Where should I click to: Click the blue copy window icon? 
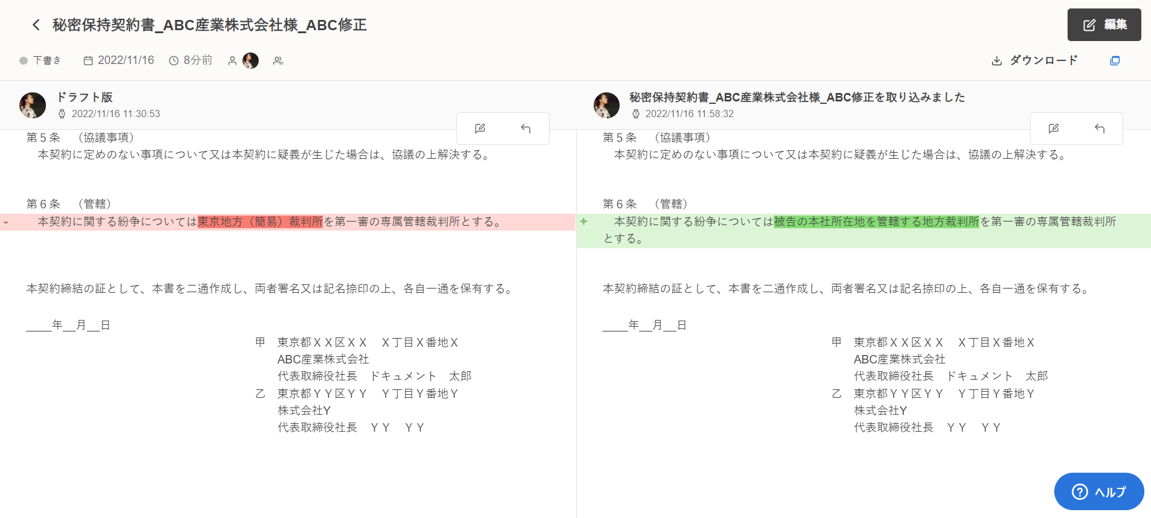1115,60
